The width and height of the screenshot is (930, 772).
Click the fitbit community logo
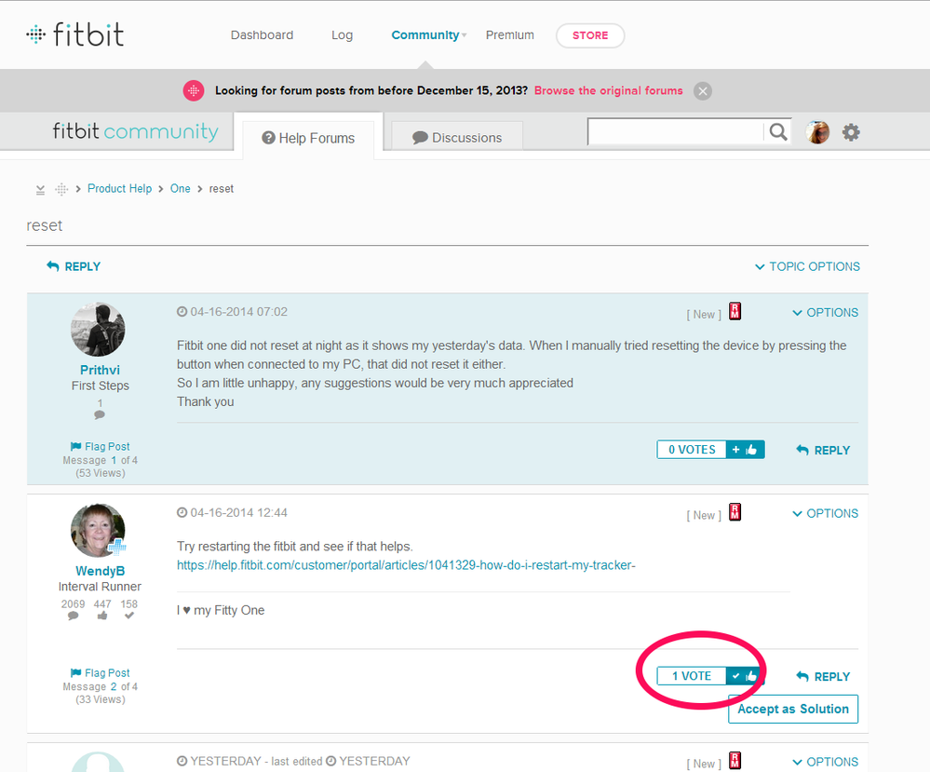coord(135,131)
